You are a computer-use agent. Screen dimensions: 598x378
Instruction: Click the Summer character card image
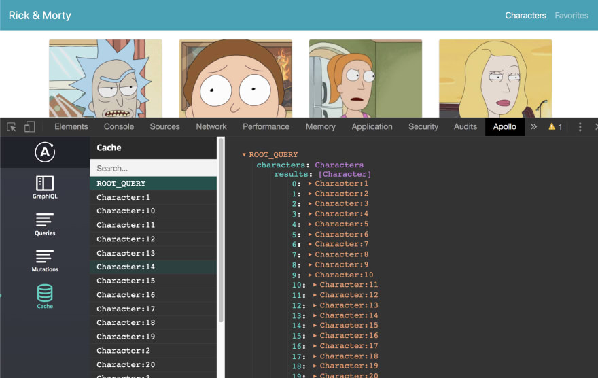point(366,78)
